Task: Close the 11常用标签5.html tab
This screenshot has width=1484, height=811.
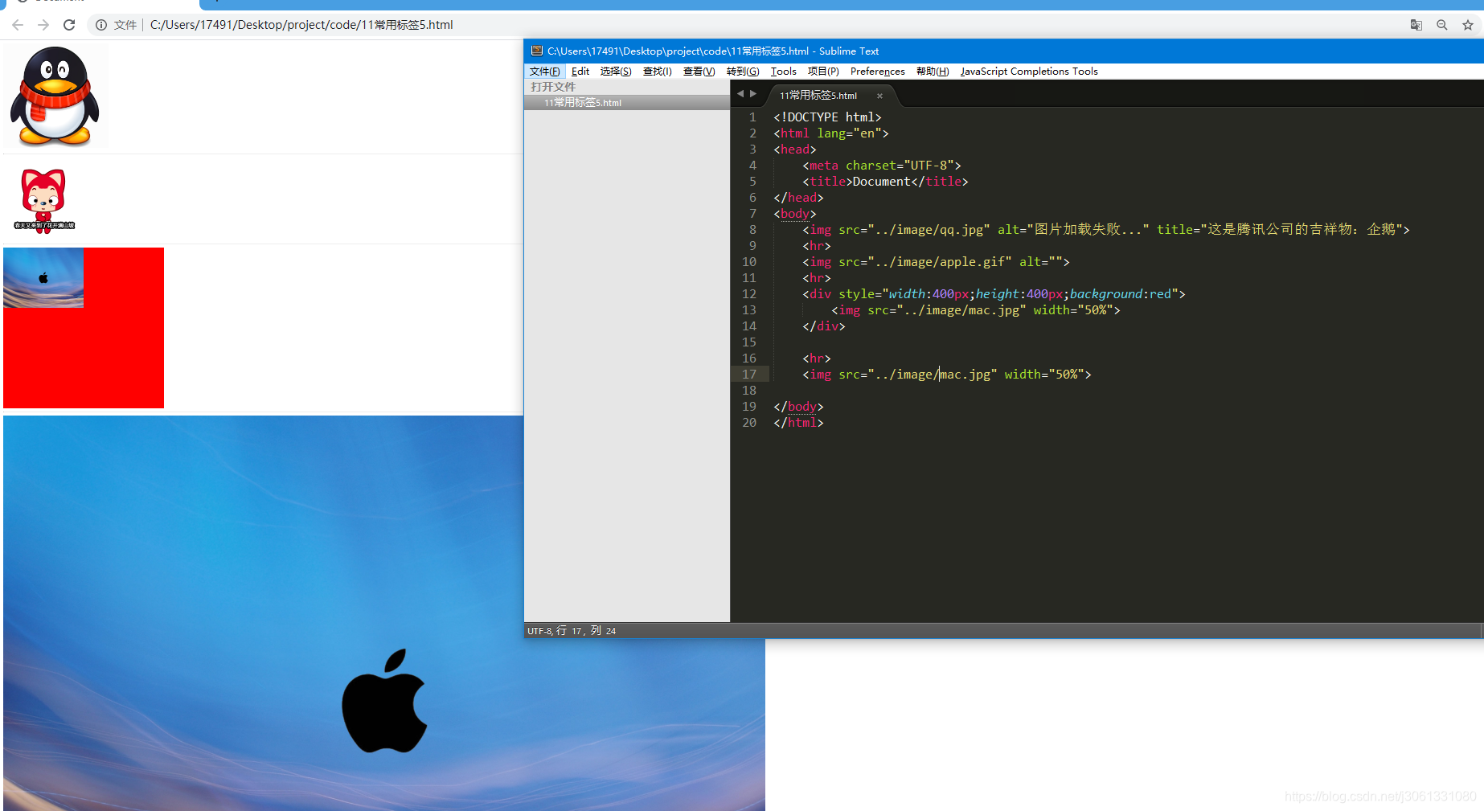Action: pos(879,96)
